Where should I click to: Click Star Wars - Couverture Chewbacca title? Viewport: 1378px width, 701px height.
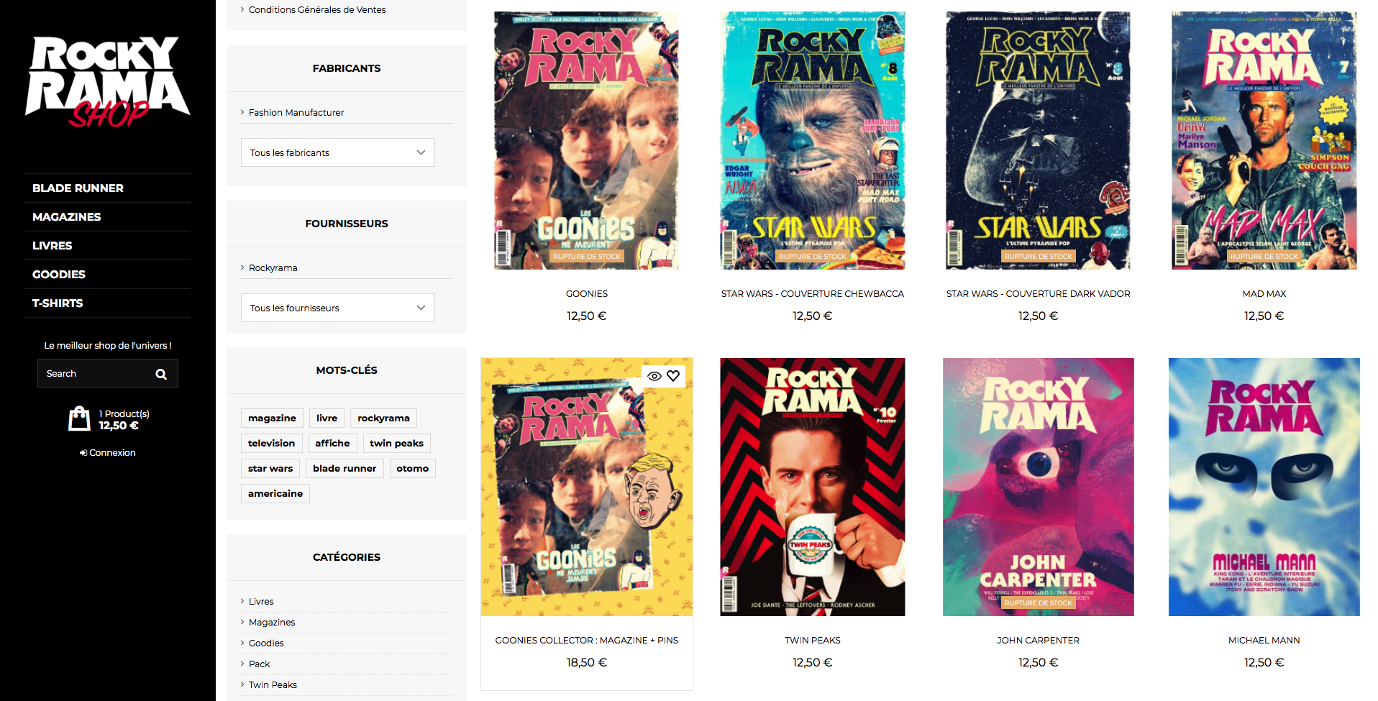(813, 293)
